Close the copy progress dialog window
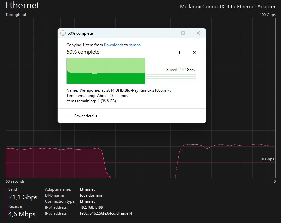The height and width of the screenshot is (223, 281). click(198, 33)
